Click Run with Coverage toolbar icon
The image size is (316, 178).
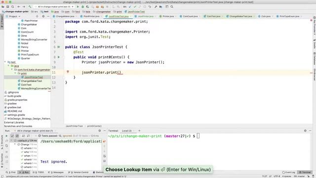(87, 6)
